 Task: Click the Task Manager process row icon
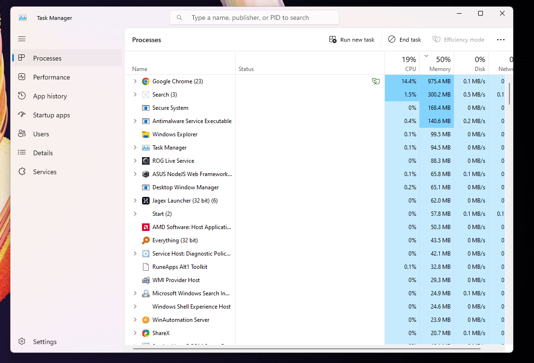coord(146,148)
